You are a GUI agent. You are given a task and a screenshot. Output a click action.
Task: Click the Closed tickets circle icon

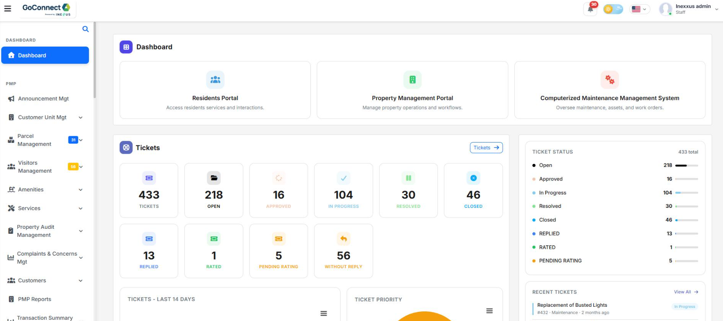coord(473,178)
